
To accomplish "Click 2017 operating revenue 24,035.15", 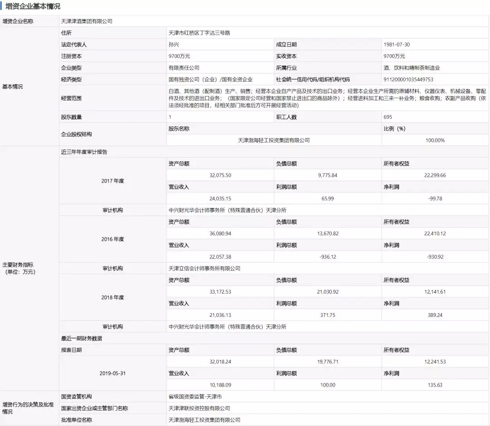I will (220, 198).
